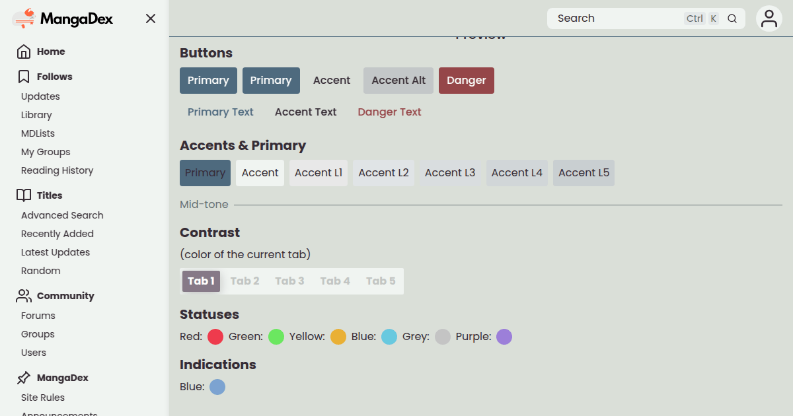793x416 pixels.
Task: Click inside the Search input field
Action: pos(615,18)
